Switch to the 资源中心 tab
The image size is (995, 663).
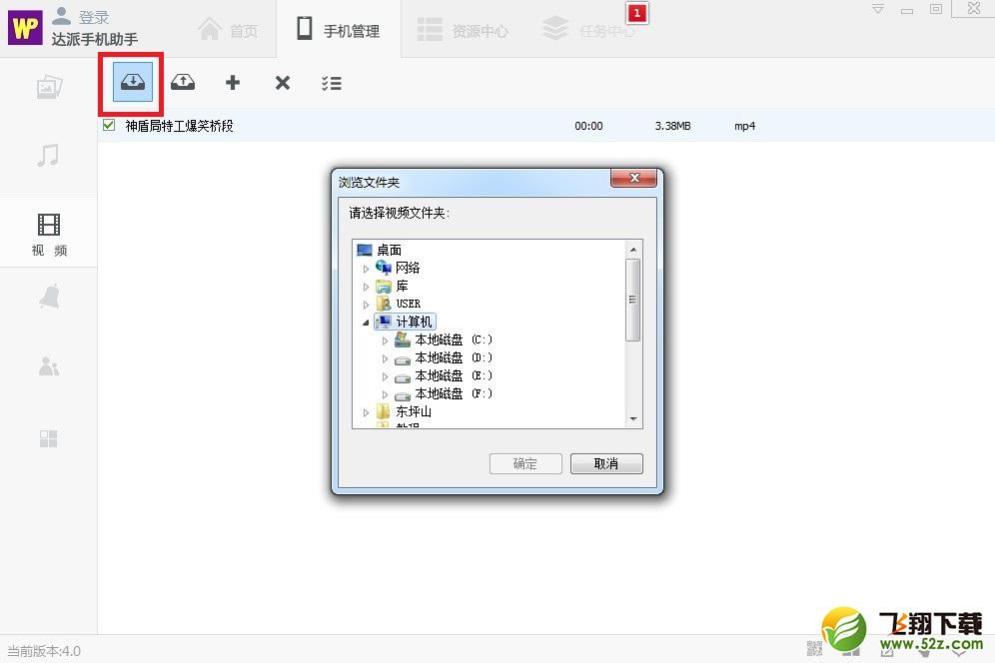(463, 30)
